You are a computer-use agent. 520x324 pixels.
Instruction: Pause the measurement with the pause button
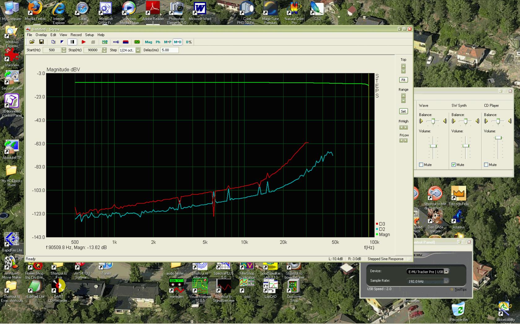point(72,42)
